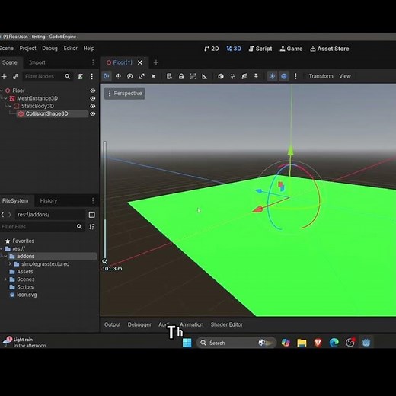396x396 pixels.
Task: Open Microsoft Edge from the taskbar
Action: click(334, 343)
